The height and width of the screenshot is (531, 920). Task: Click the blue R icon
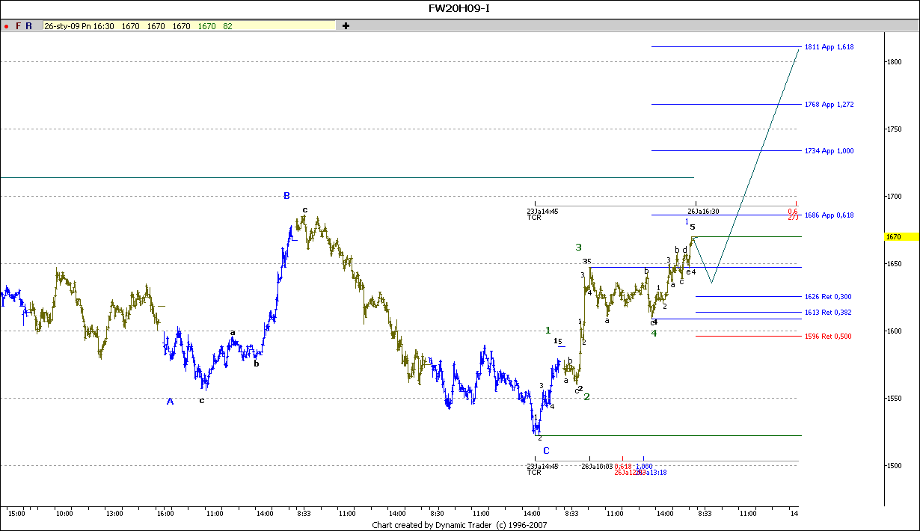[28, 25]
